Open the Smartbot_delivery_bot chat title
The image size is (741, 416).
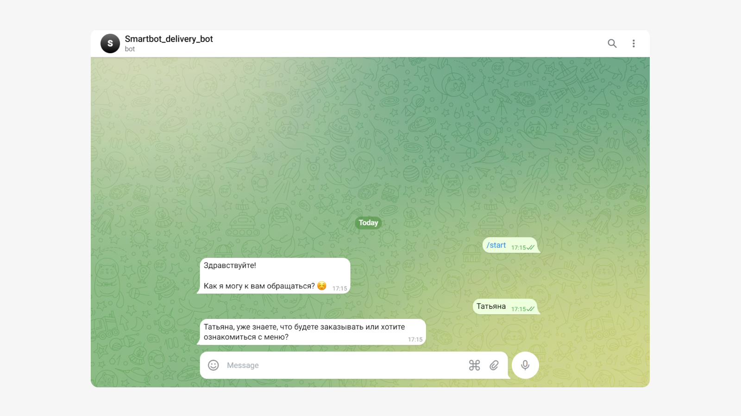click(169, 39)
